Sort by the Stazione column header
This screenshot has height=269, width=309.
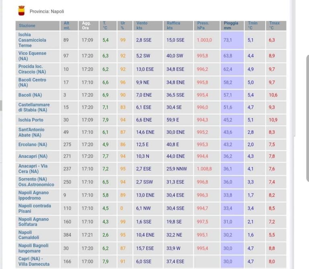click(27, 26)
